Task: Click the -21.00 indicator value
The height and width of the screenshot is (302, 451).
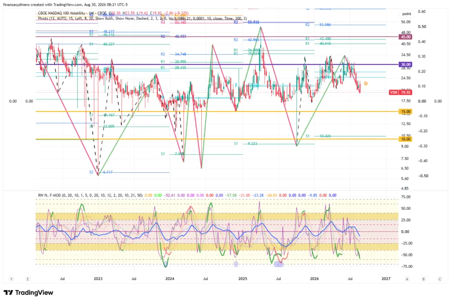Action: (244, 195)
